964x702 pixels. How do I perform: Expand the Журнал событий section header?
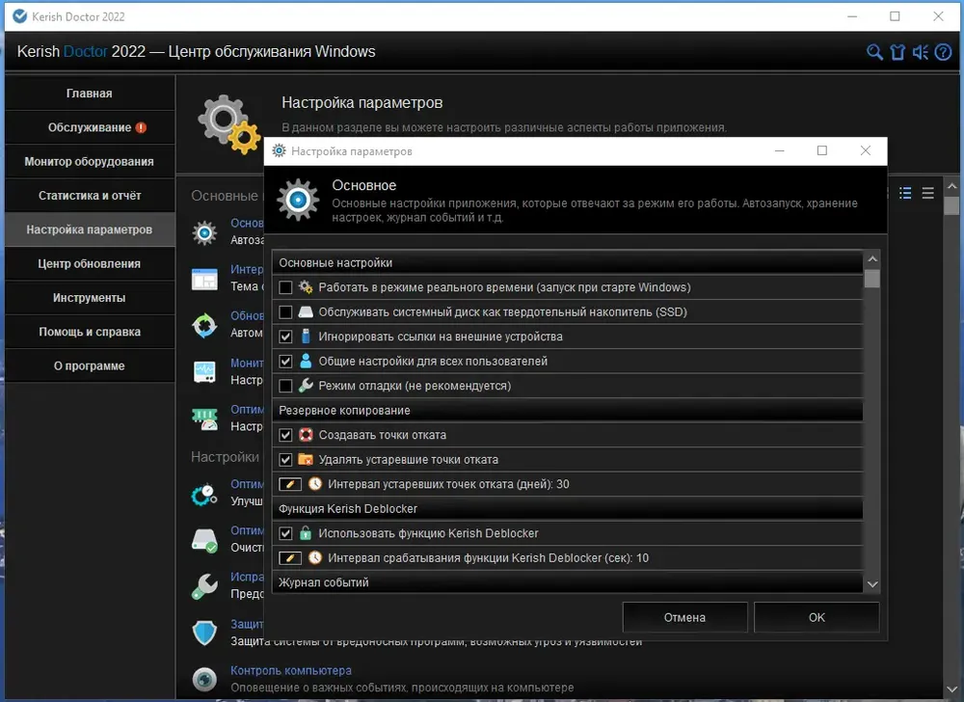coord(567,582)
